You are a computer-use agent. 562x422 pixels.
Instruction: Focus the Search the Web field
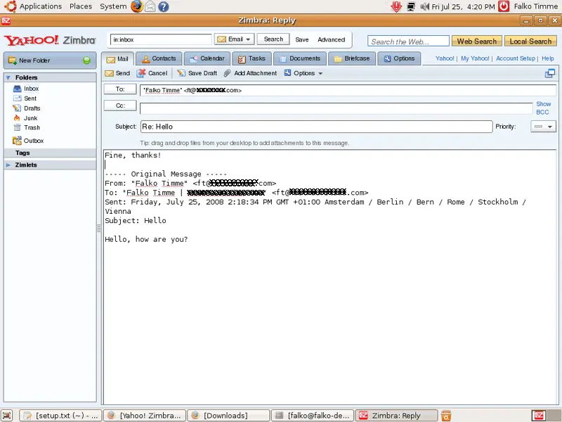point(408,41)
